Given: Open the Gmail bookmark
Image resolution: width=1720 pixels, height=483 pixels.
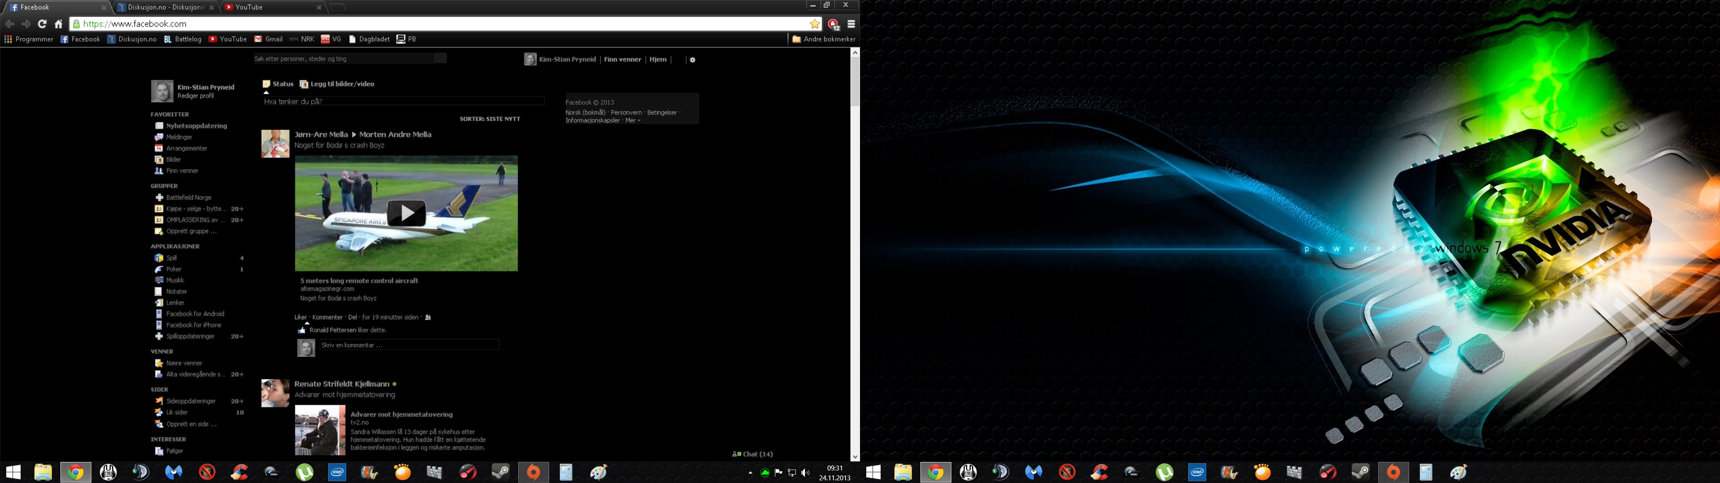Looking at the screenshot, I should pos(268,39).
